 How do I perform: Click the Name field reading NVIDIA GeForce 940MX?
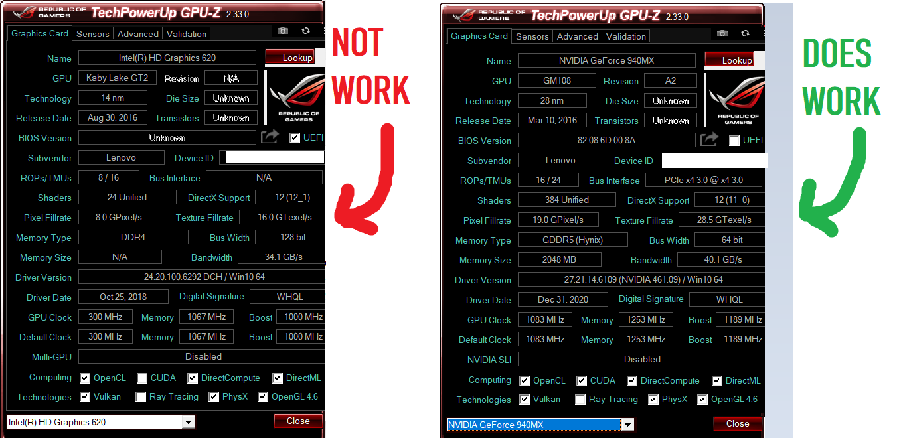(x=607, y=60)
